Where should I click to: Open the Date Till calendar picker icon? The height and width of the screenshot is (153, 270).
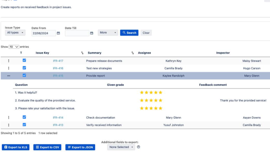pyautogui.click(x=92, y=33)
